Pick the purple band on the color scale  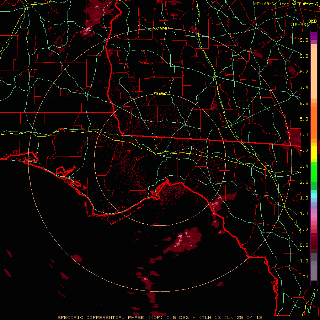(314, 36)
